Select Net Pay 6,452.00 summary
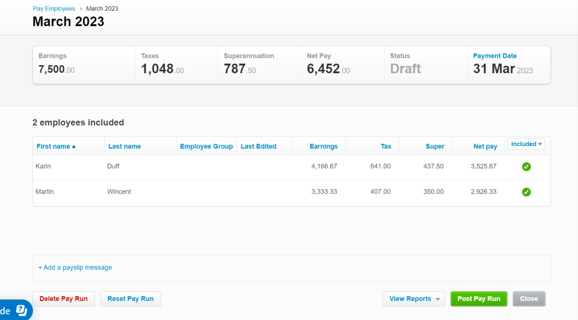The width and height of the screenshot is (578, 320). tap(328, 69)
